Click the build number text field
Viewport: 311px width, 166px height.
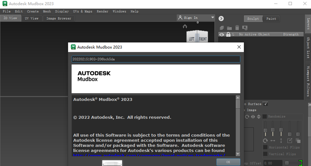(156, 59)
